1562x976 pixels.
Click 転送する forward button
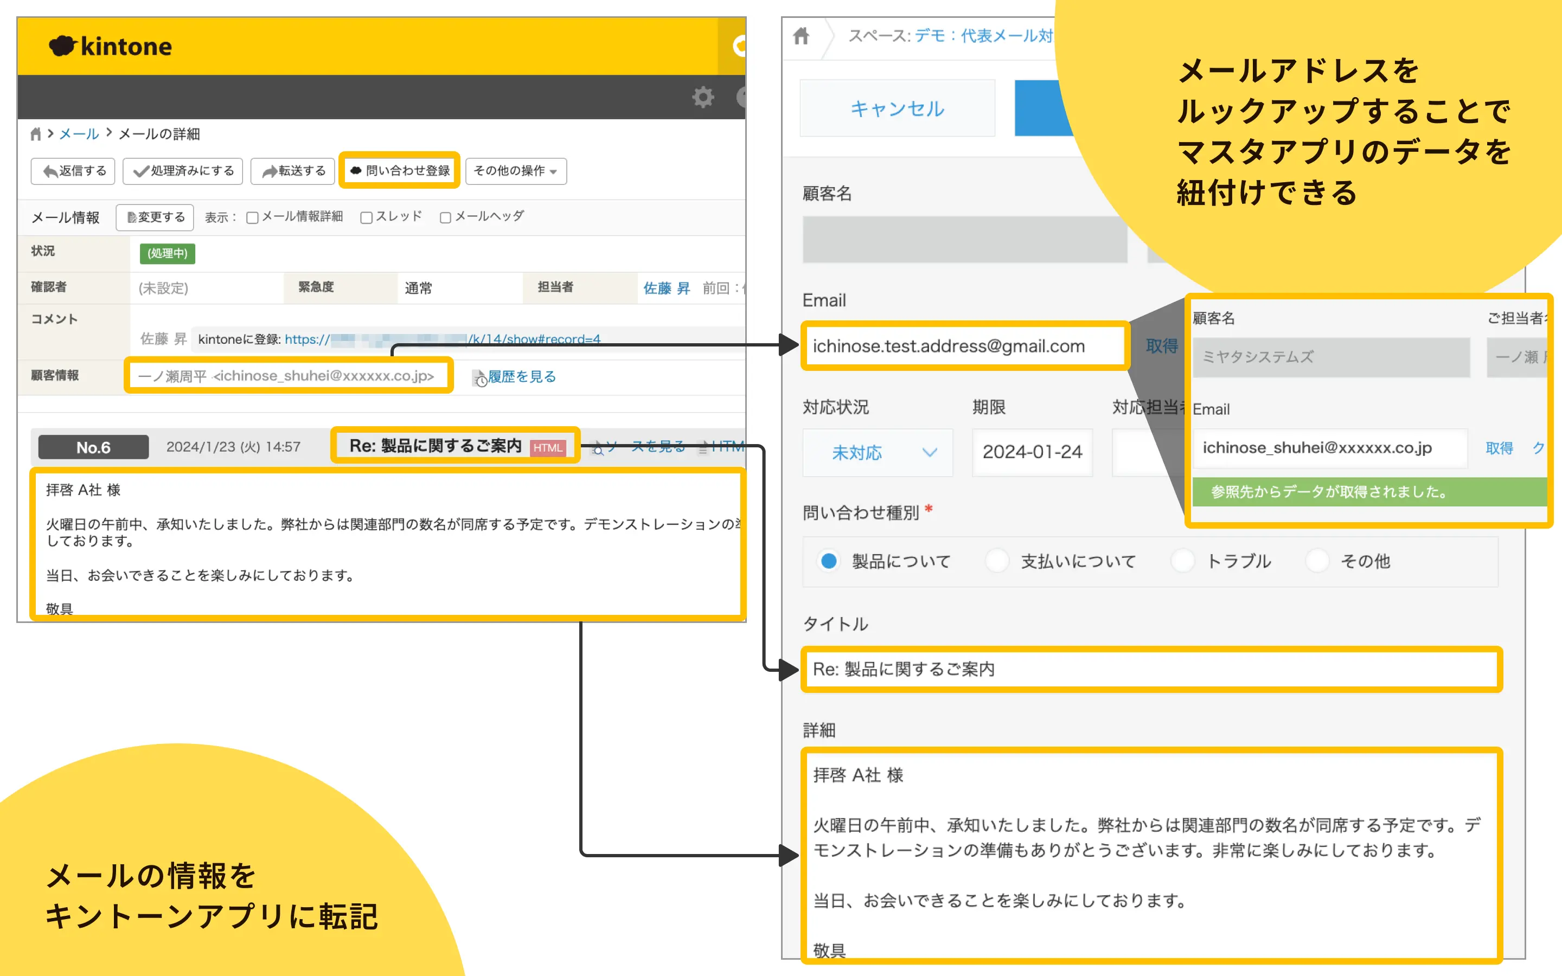(293, 171)
